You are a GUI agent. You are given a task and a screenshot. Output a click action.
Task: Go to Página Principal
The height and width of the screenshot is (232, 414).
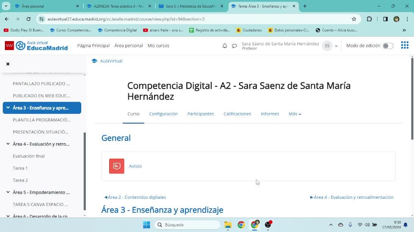[x=93, y=45]
